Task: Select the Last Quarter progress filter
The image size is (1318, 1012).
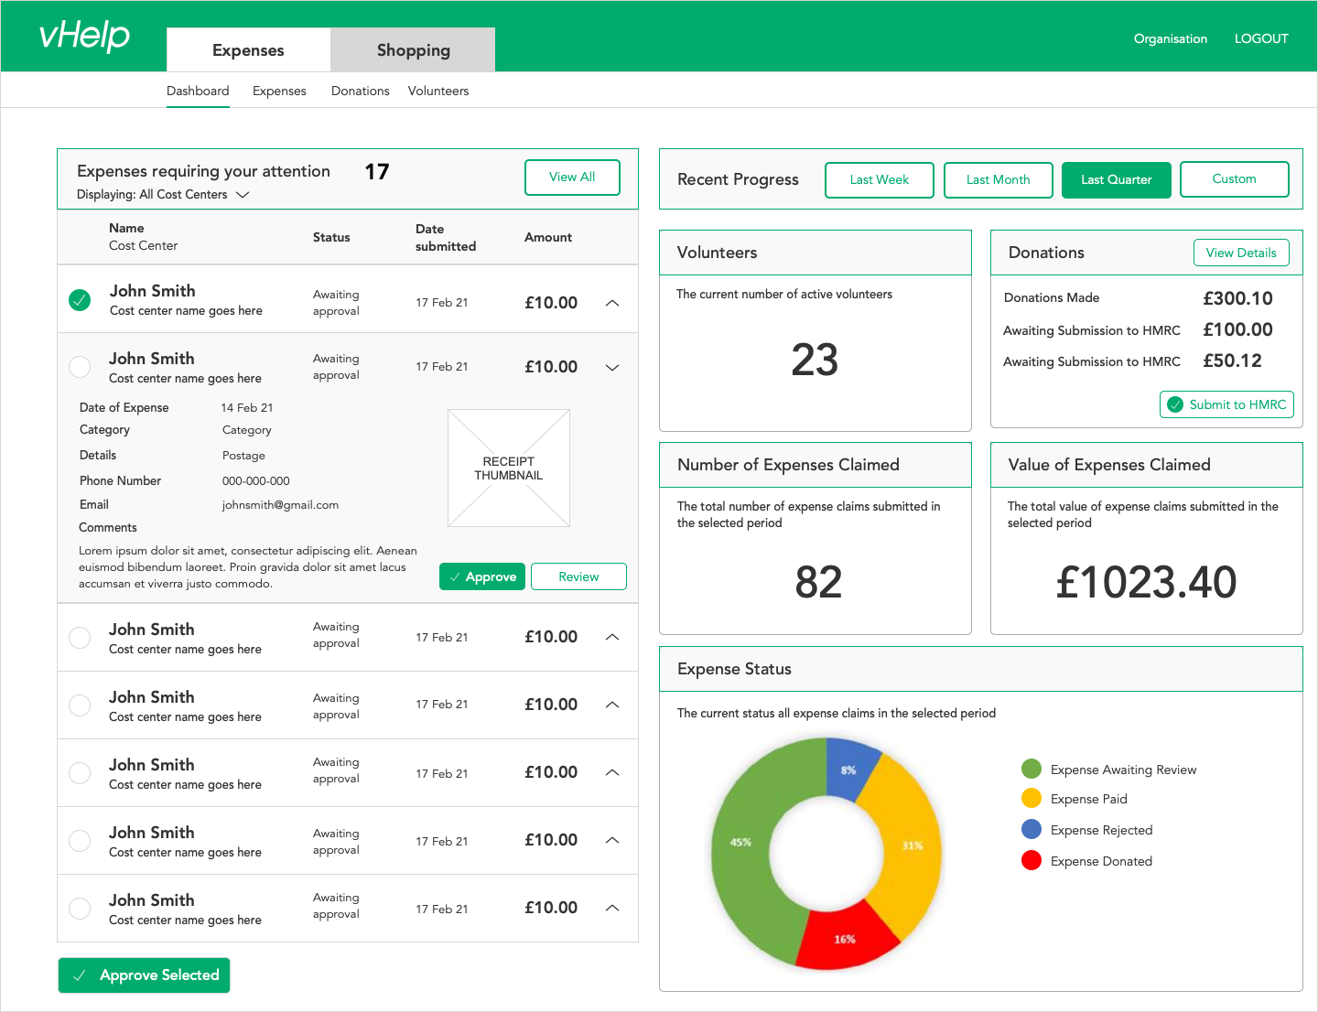Action: pos(1117,179)
